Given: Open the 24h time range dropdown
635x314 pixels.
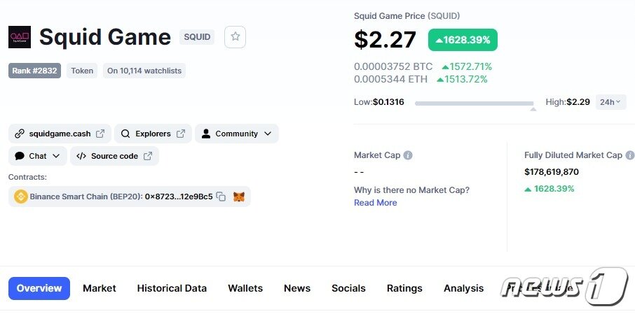Looking at the screenshot, I should pos(610,102).
